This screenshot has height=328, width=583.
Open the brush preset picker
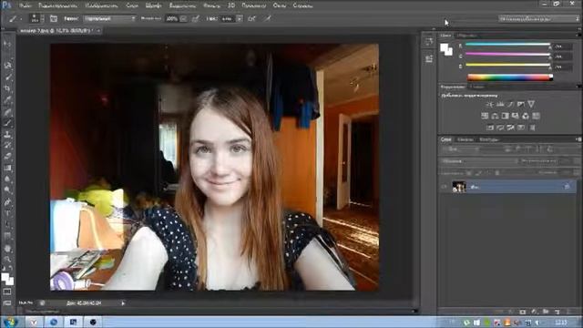(36, 18)
